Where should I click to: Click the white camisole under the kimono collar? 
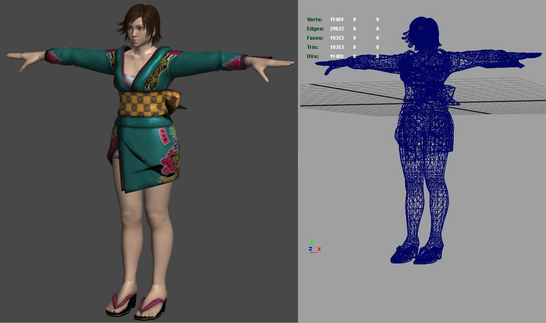pos(131,77)
